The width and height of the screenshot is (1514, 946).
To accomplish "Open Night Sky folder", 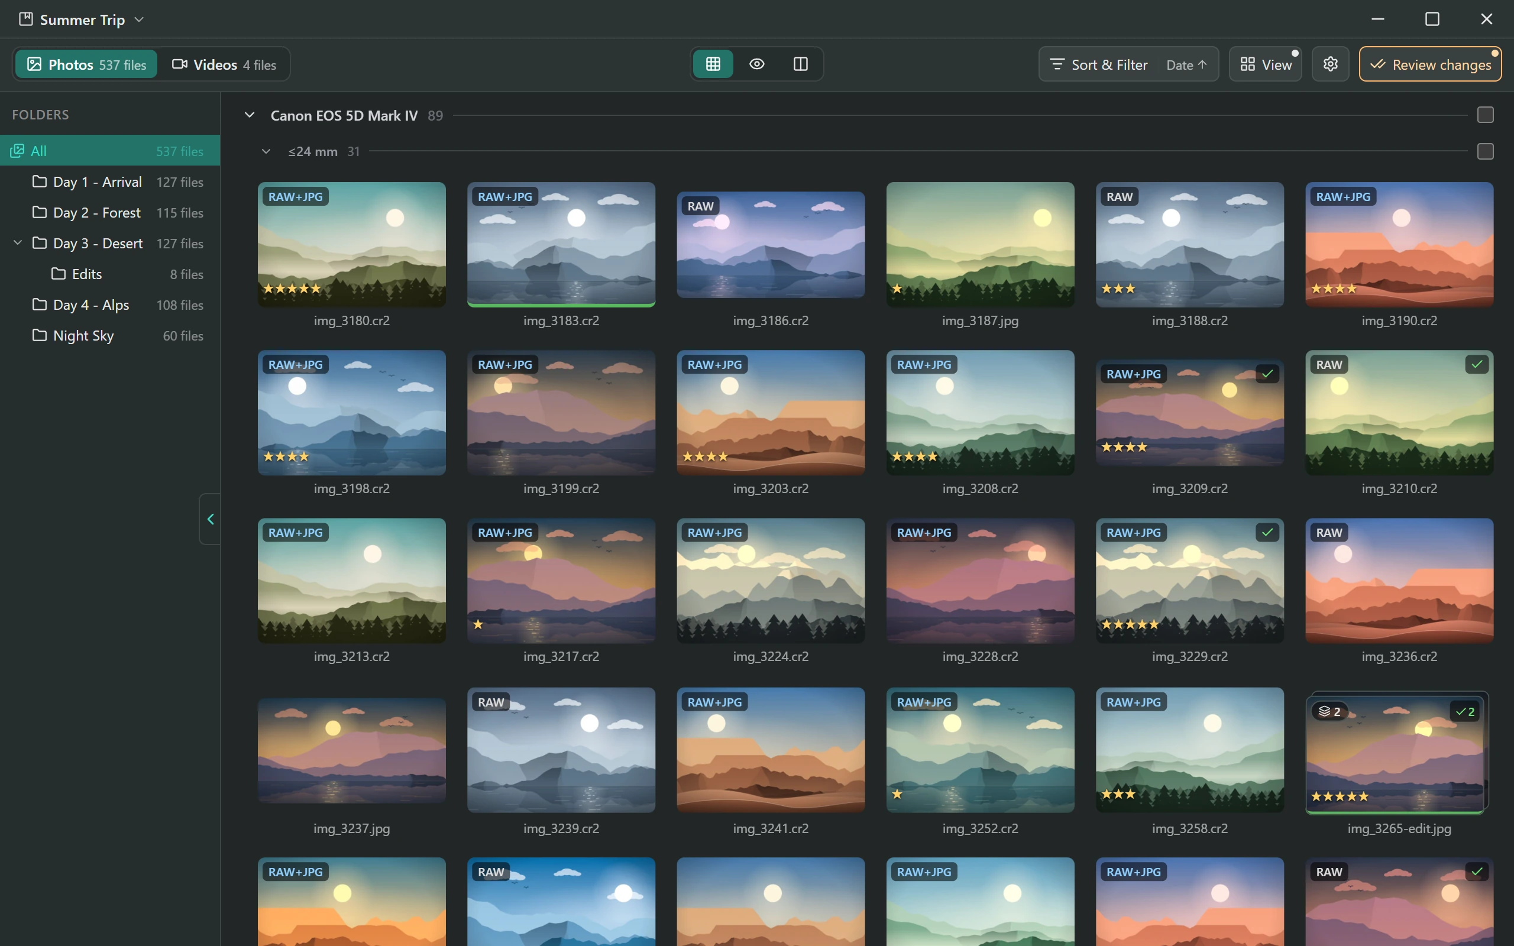I will point(110,335).
